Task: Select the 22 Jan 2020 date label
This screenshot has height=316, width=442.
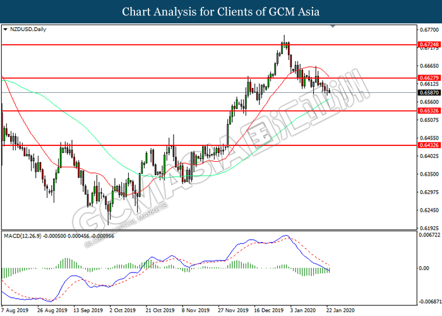Action: pyautogui.click(x=340, y=310)
